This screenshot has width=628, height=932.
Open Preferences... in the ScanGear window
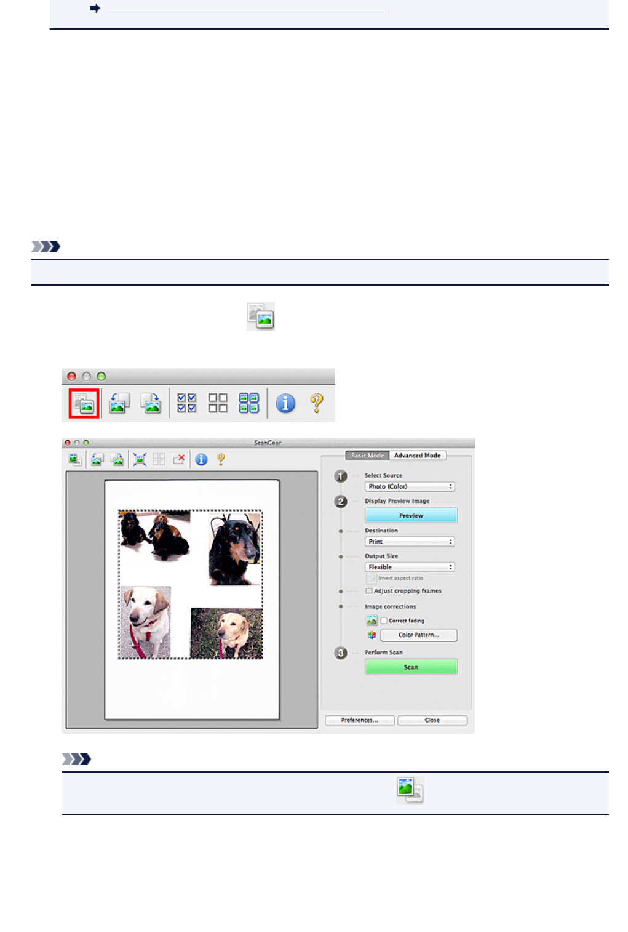(x=360, y=720)
